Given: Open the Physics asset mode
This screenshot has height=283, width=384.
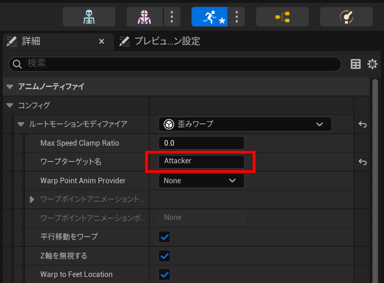Looking at the screenshot, I should [346, 17].
